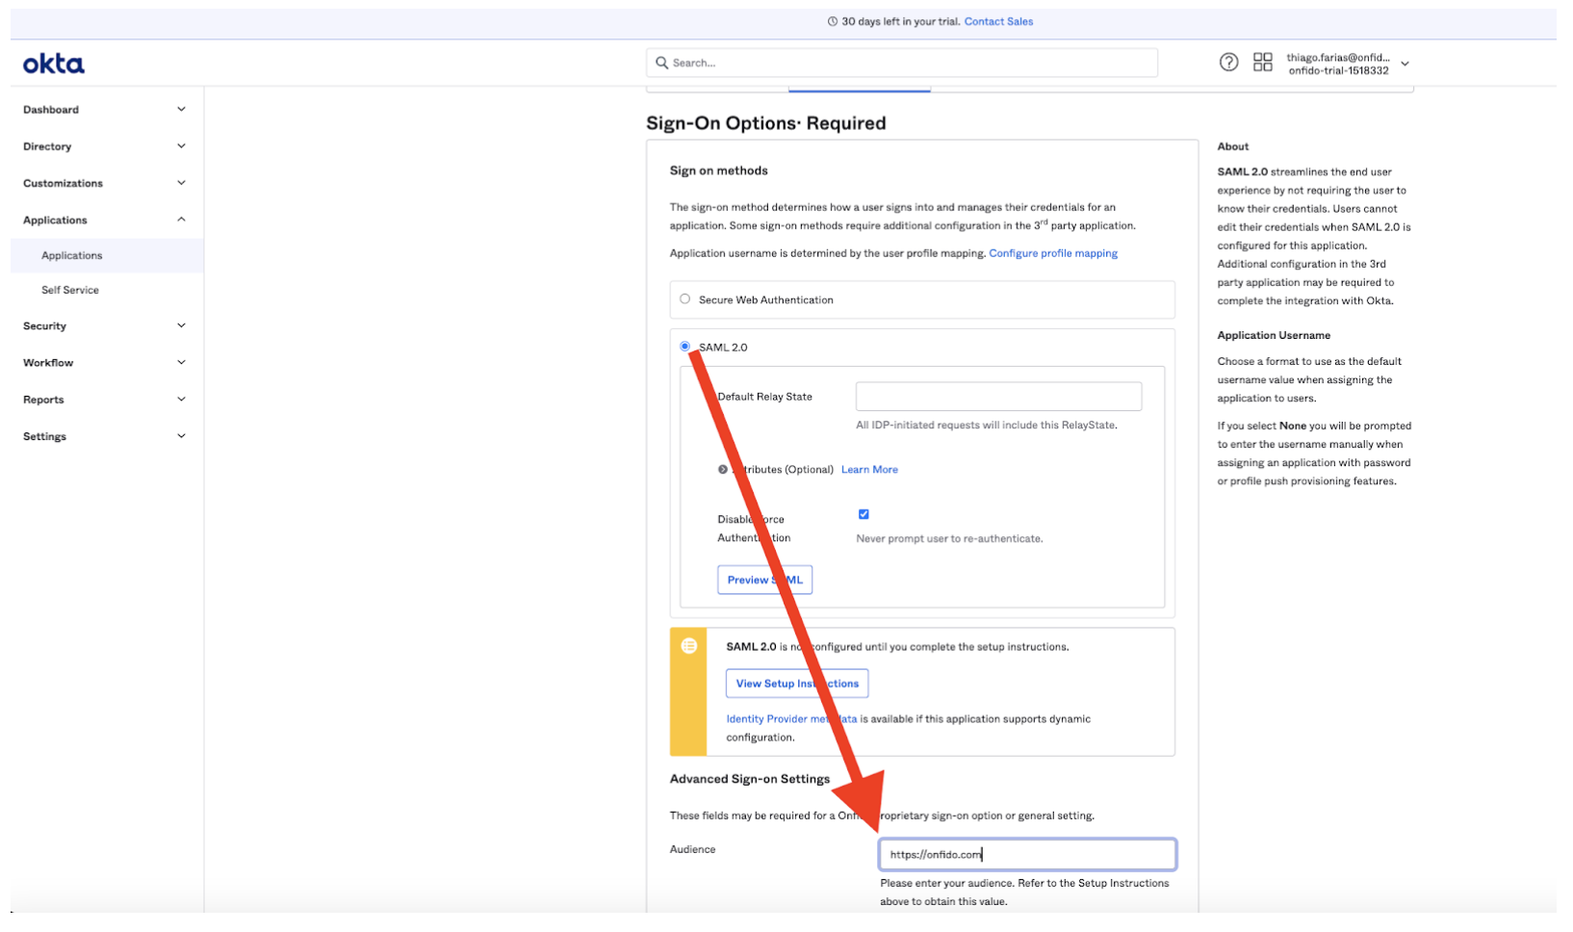This screenshot has height=932, width=1573.
Task: Click the thiago.farias account name
Action: click(x=1338, y=57)
